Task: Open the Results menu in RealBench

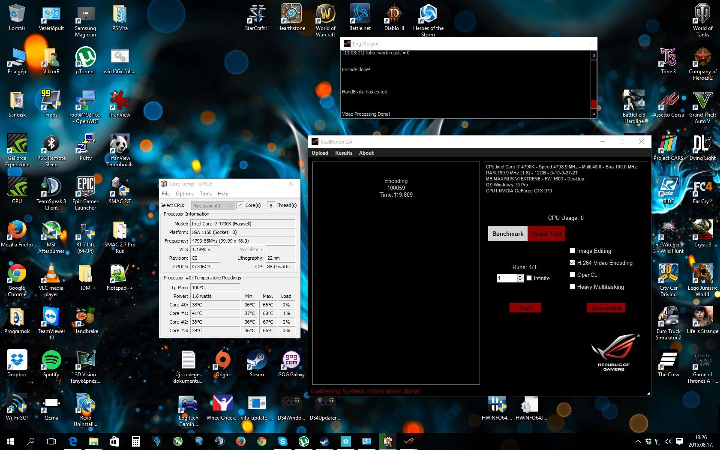Action: pyautogui.click(x=343, y=153)
